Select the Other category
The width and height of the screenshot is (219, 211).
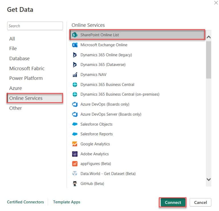click(15, 108)
